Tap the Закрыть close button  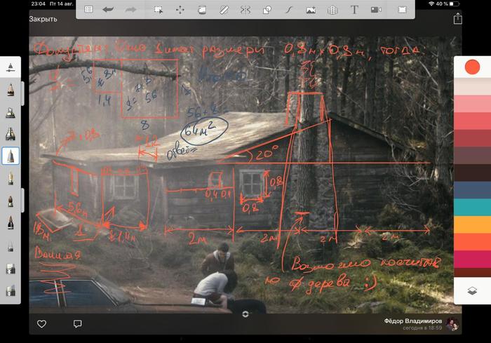[x=43, y=20]
